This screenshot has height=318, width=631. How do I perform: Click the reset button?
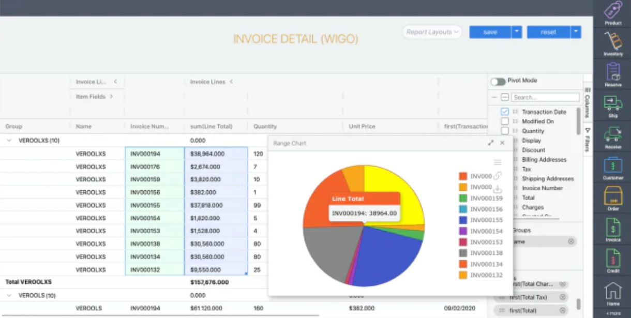(x=549, y=32)
